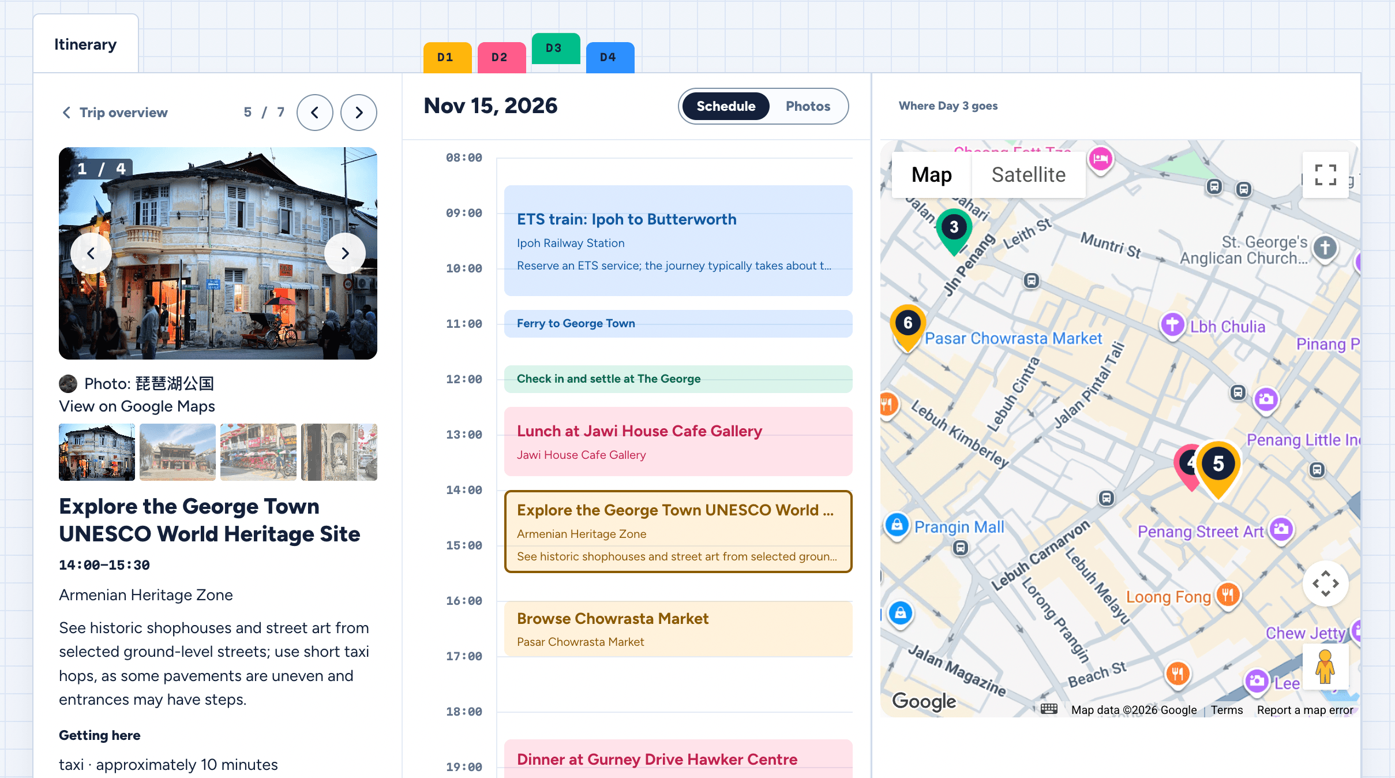Open Check in at The George event

(678, 379)
